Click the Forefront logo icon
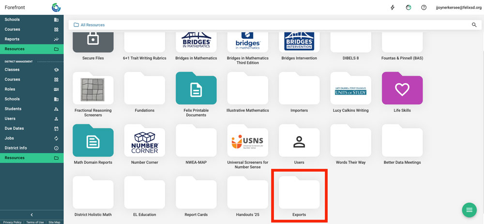484x224 pixels. tap(56, 8)
